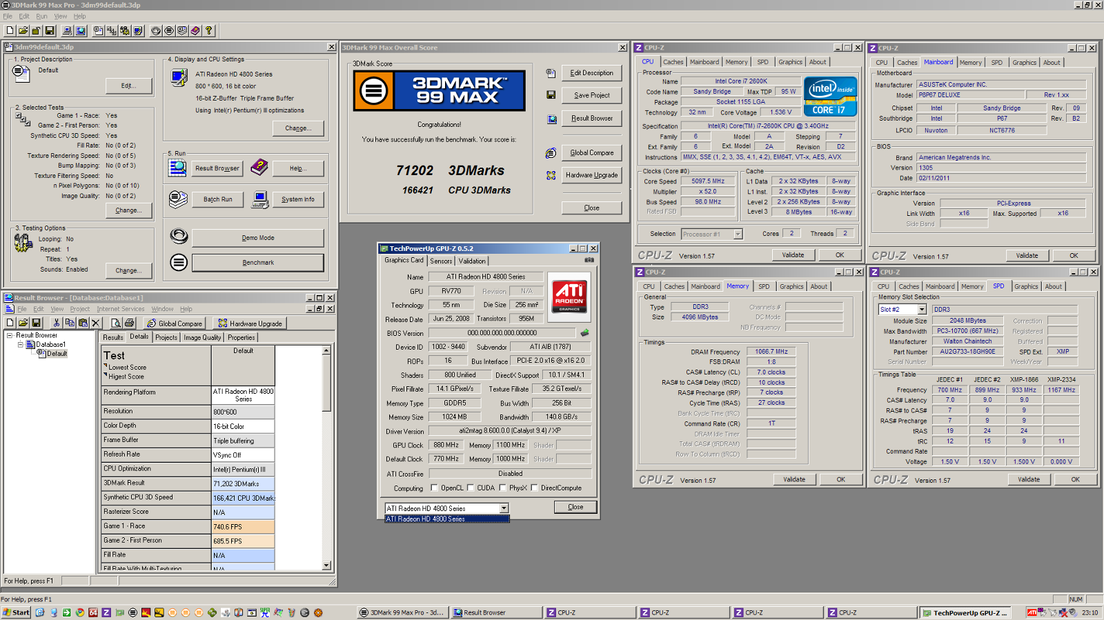1104x620 pixels.
Task: Click the Result Browser taskbar button
Action: pos(495,612)
